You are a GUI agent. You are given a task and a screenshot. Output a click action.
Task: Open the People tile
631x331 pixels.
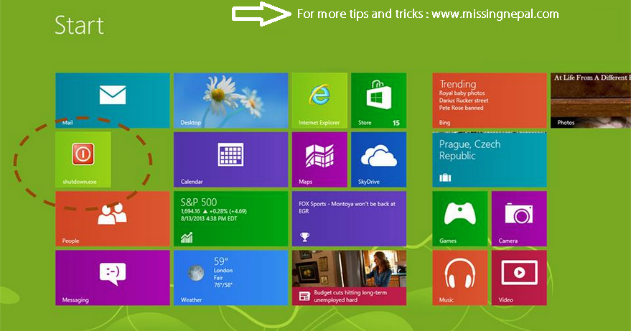112,219
